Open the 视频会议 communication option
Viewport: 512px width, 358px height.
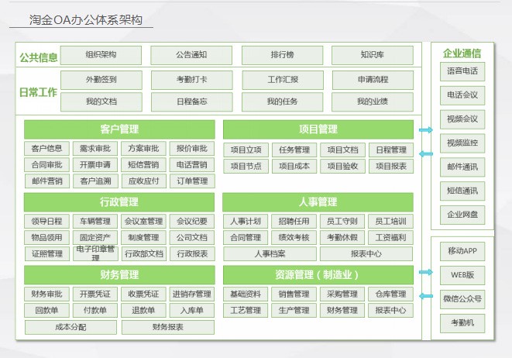click(x=462, y=119)
